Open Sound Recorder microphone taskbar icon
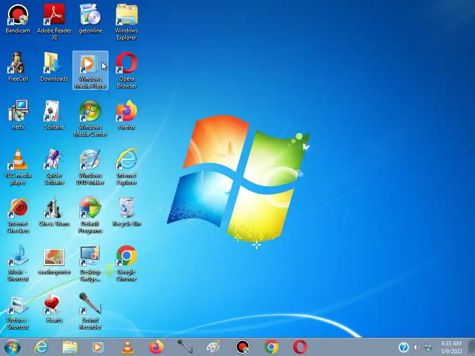This screenshot has width=475, height=356. point(185,347)
